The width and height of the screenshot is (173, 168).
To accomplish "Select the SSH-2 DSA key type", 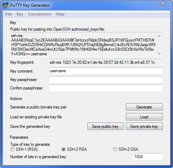I will pos(115,149).
